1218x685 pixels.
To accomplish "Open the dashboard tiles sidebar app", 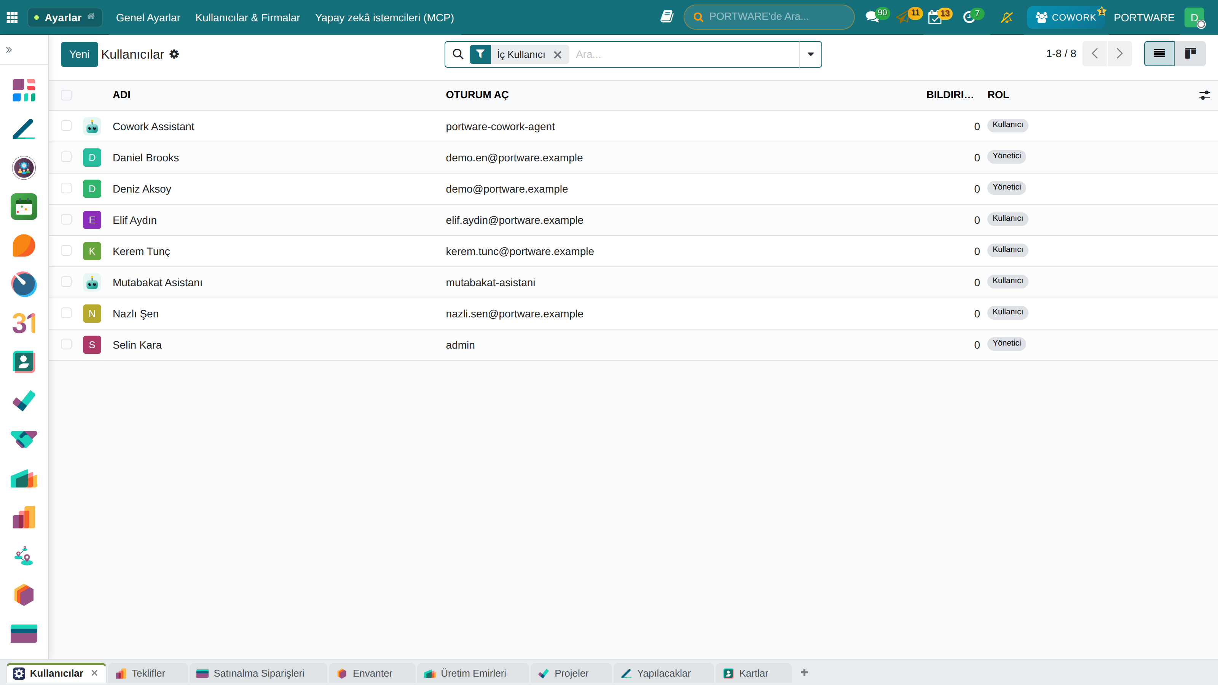I will point(24,90).
